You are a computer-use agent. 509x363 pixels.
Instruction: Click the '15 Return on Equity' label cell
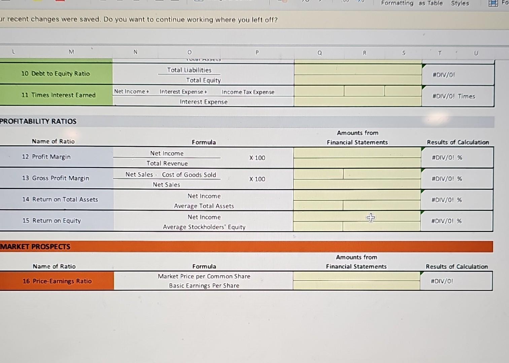coord(57,220)
